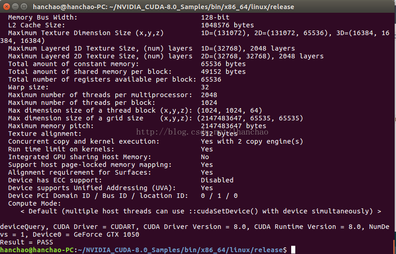Click the 'Warp size:' label
Image resolution: width=396 pixels, height=254 pixels.
coord(28,87)
